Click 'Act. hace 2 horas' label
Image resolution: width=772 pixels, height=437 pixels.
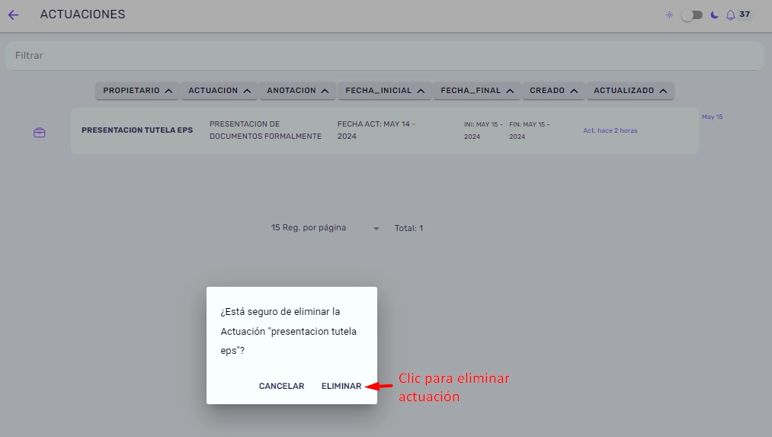click(610, 130)
